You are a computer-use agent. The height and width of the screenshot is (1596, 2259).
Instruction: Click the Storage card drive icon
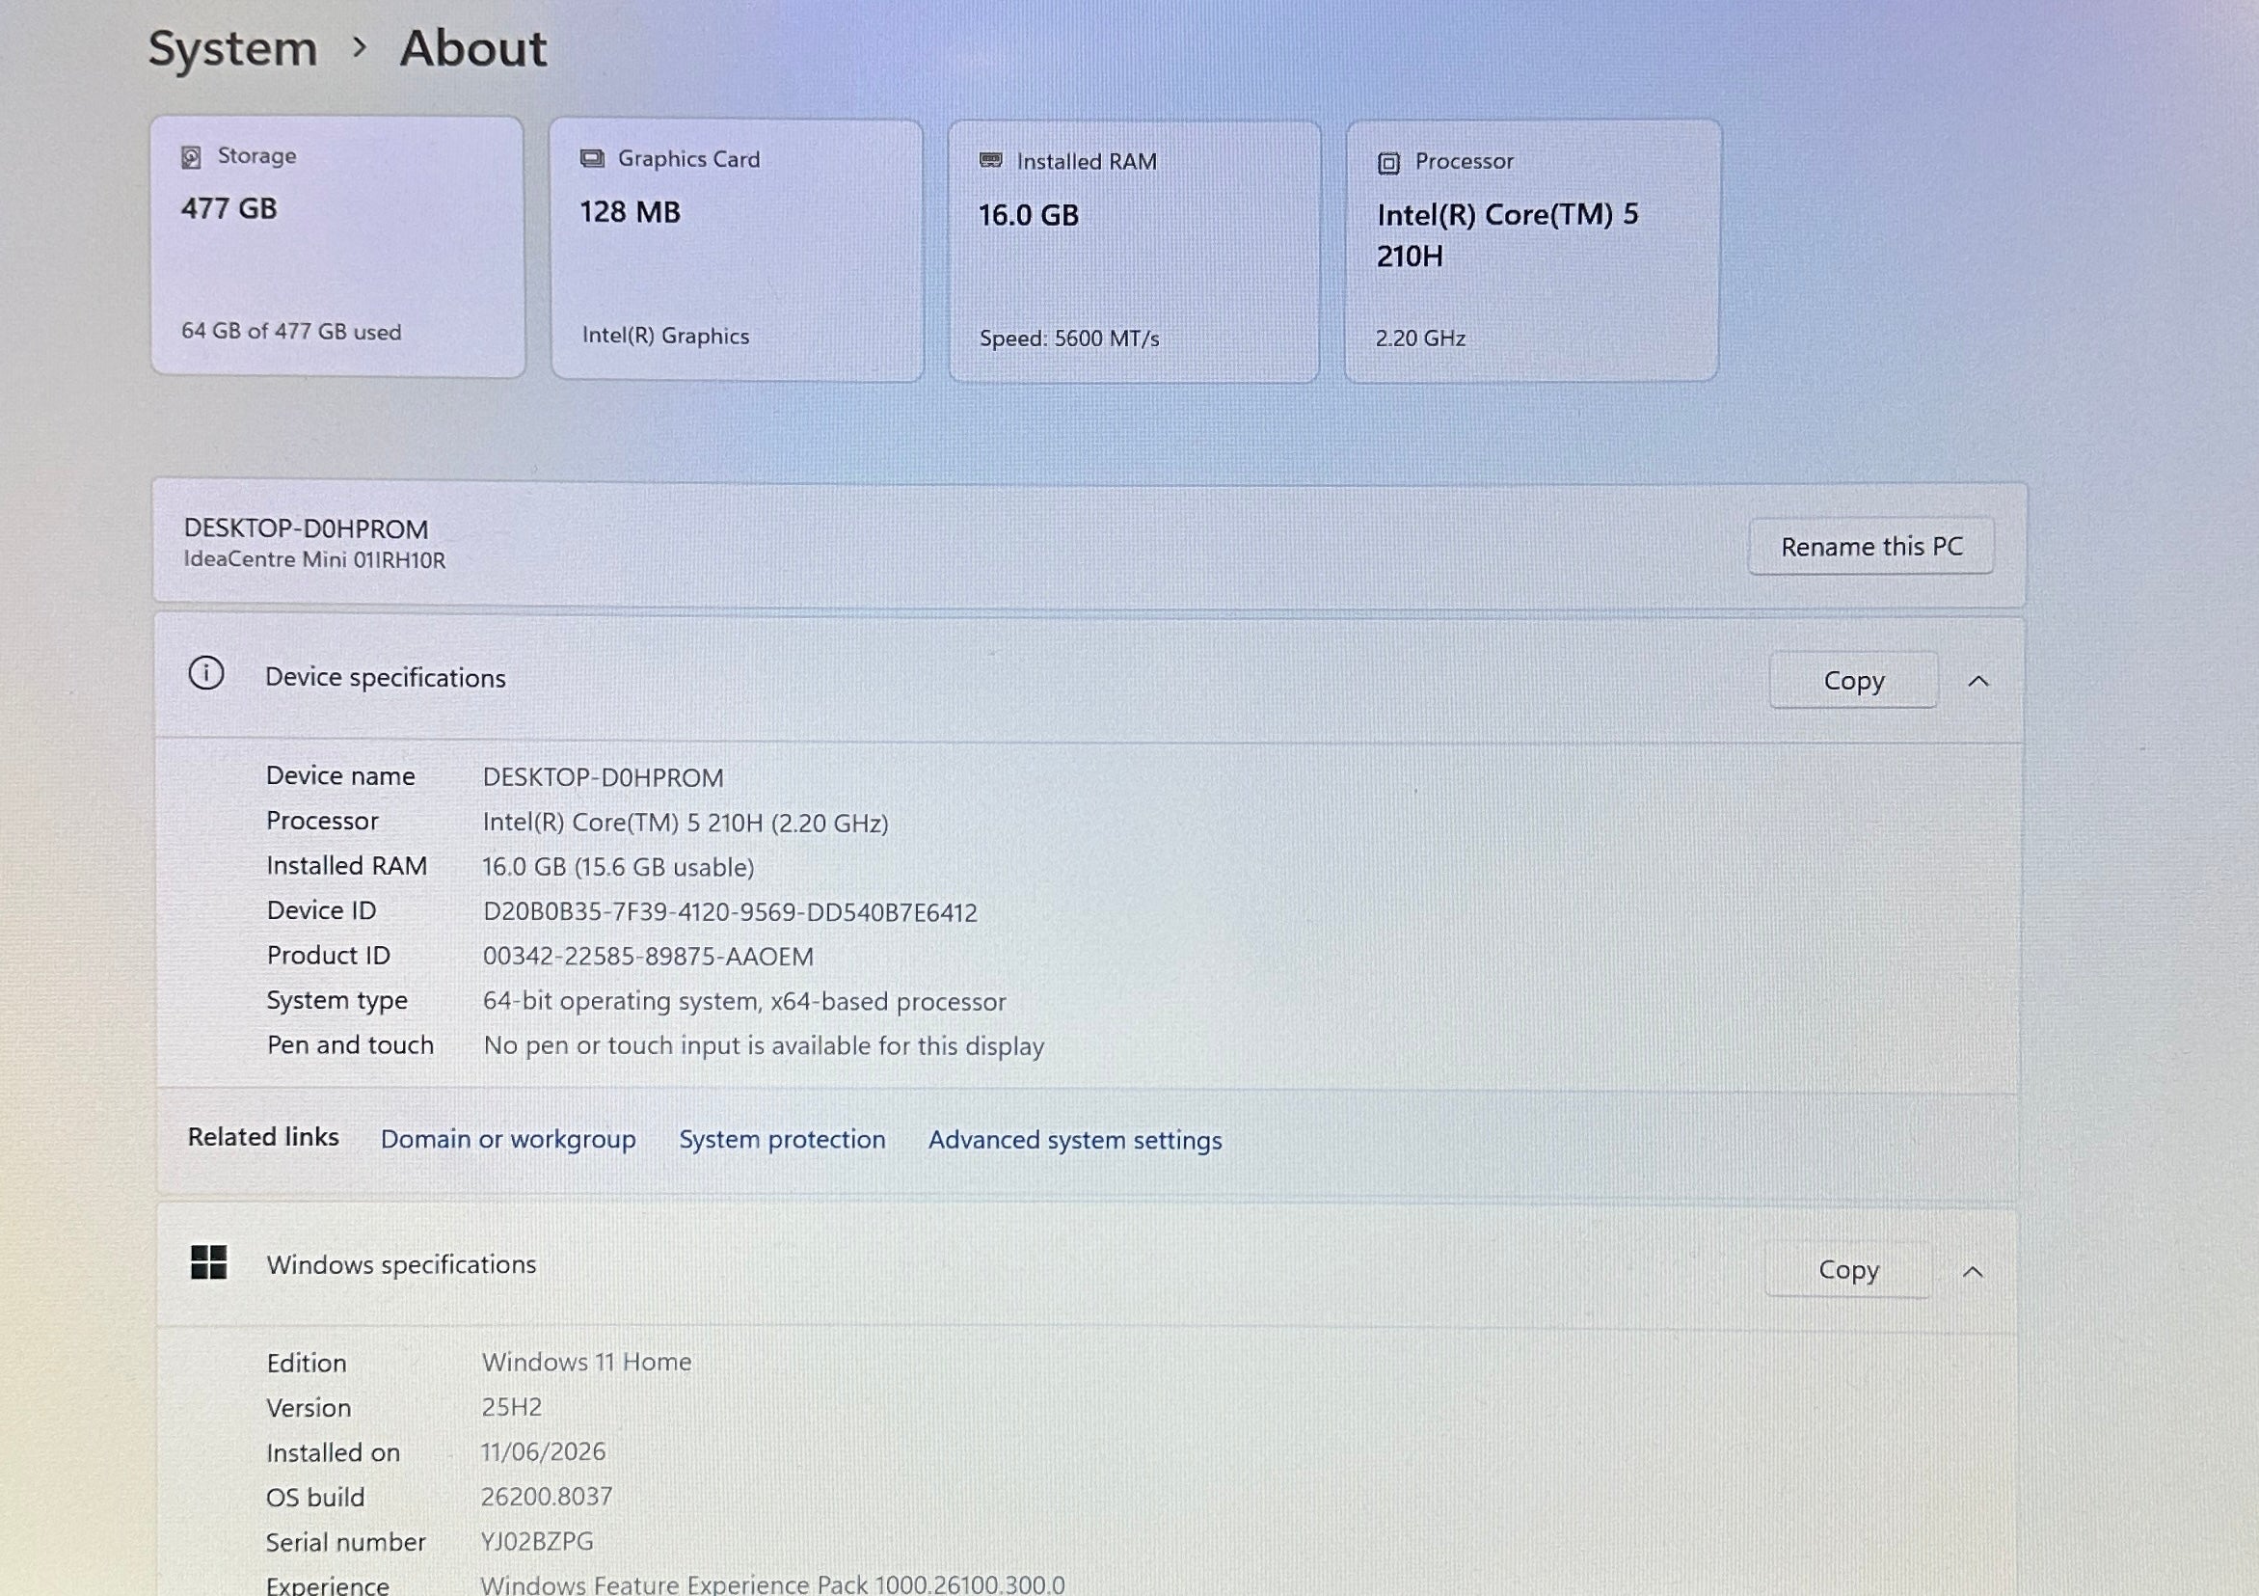(191, 157)
